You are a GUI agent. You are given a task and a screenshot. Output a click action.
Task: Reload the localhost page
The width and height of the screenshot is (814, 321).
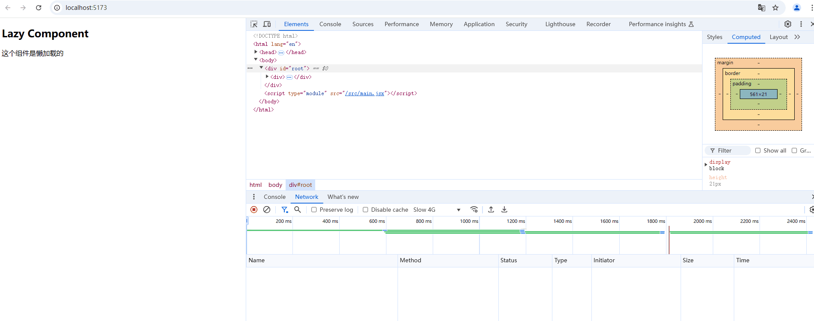(x=39, y=8)
